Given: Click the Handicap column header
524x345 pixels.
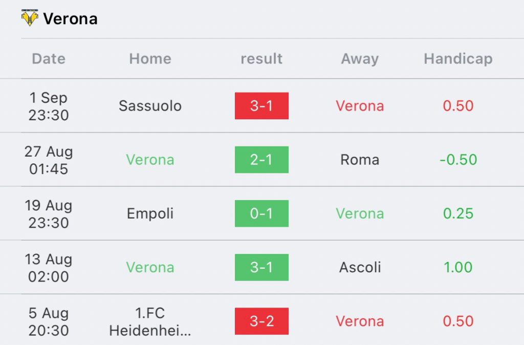Looking at the screenshot, I should point(458,59).
